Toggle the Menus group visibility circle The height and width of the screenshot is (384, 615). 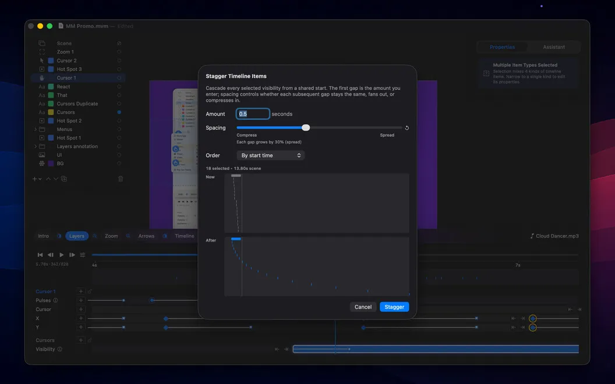[119, 129]
